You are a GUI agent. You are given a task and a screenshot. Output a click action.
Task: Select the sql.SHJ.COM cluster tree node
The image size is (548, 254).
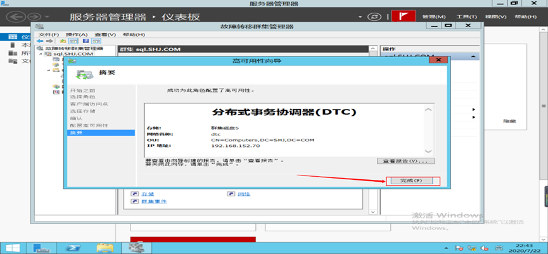pos(73,54)
